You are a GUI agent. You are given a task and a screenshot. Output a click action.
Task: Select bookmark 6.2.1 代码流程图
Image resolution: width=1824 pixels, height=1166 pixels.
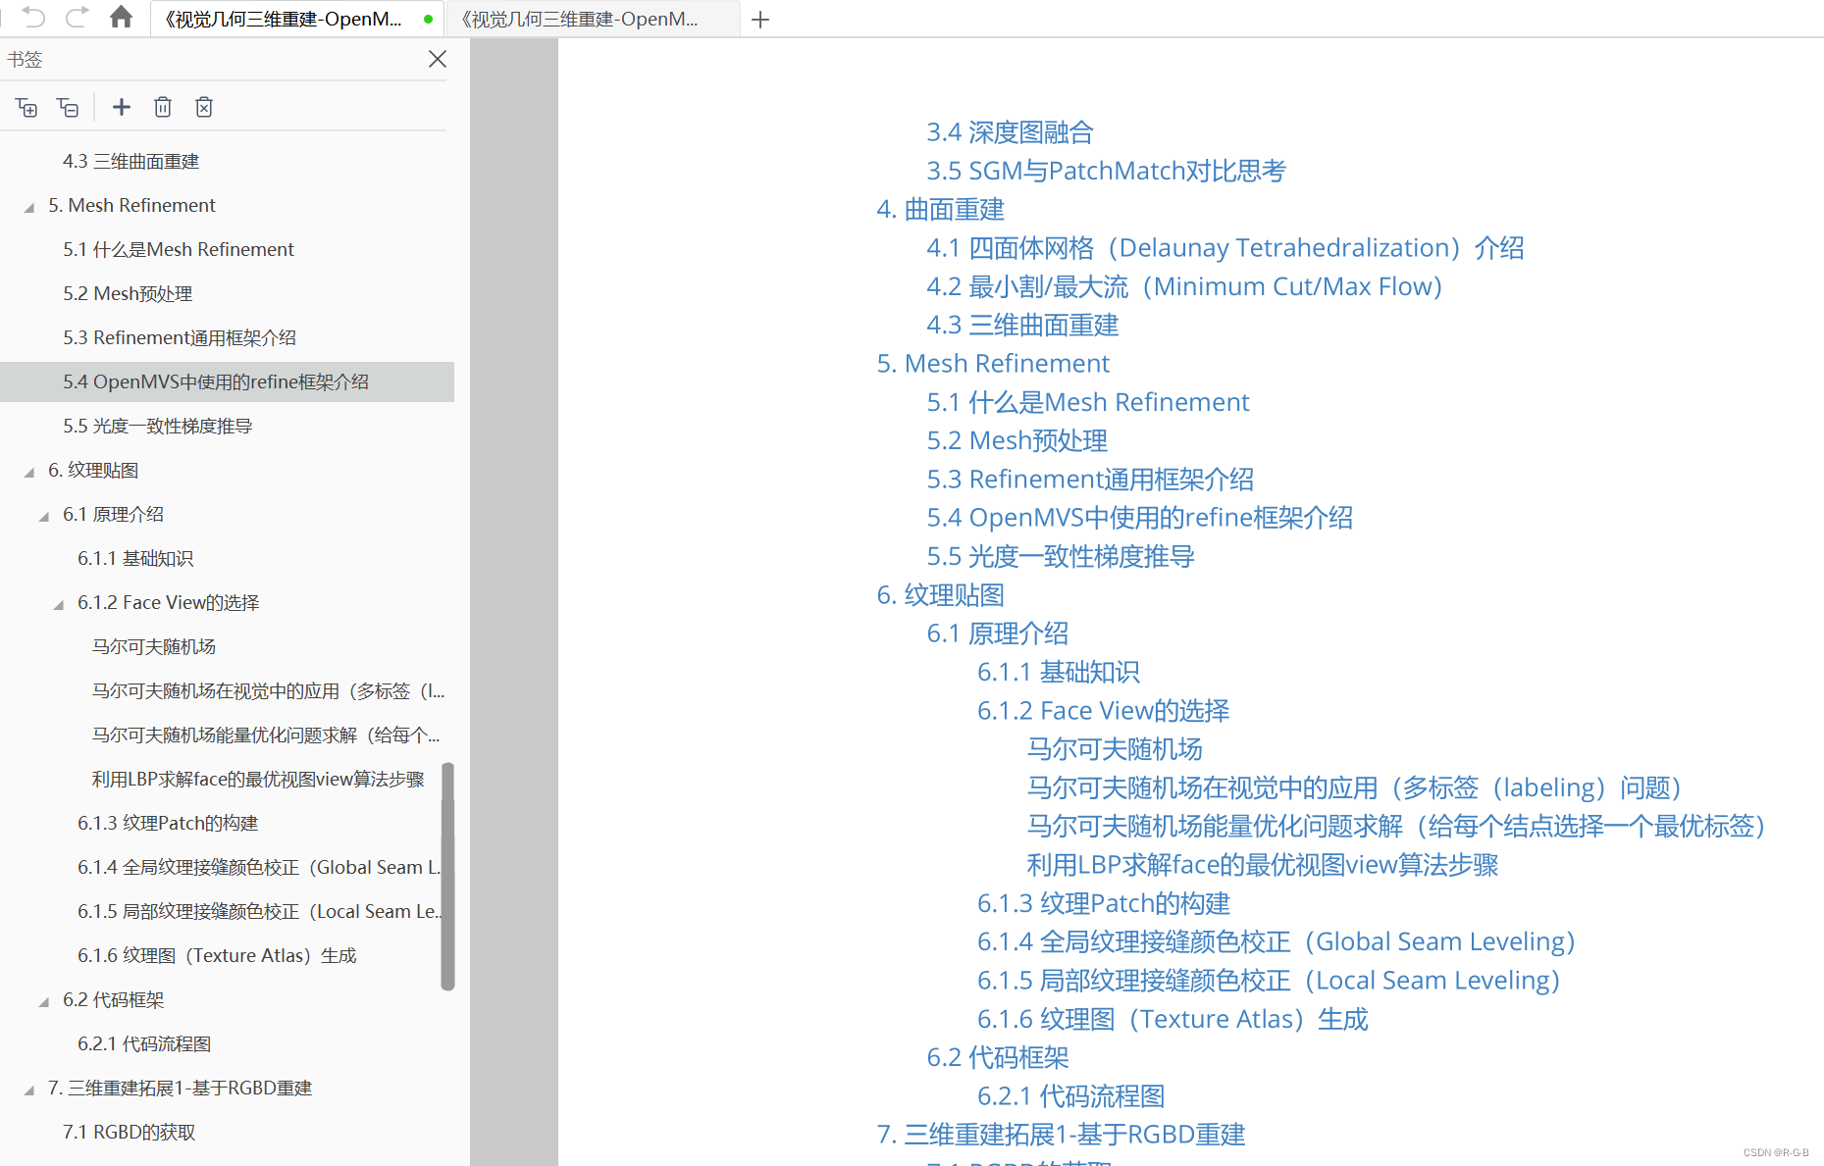(144, 1043)
